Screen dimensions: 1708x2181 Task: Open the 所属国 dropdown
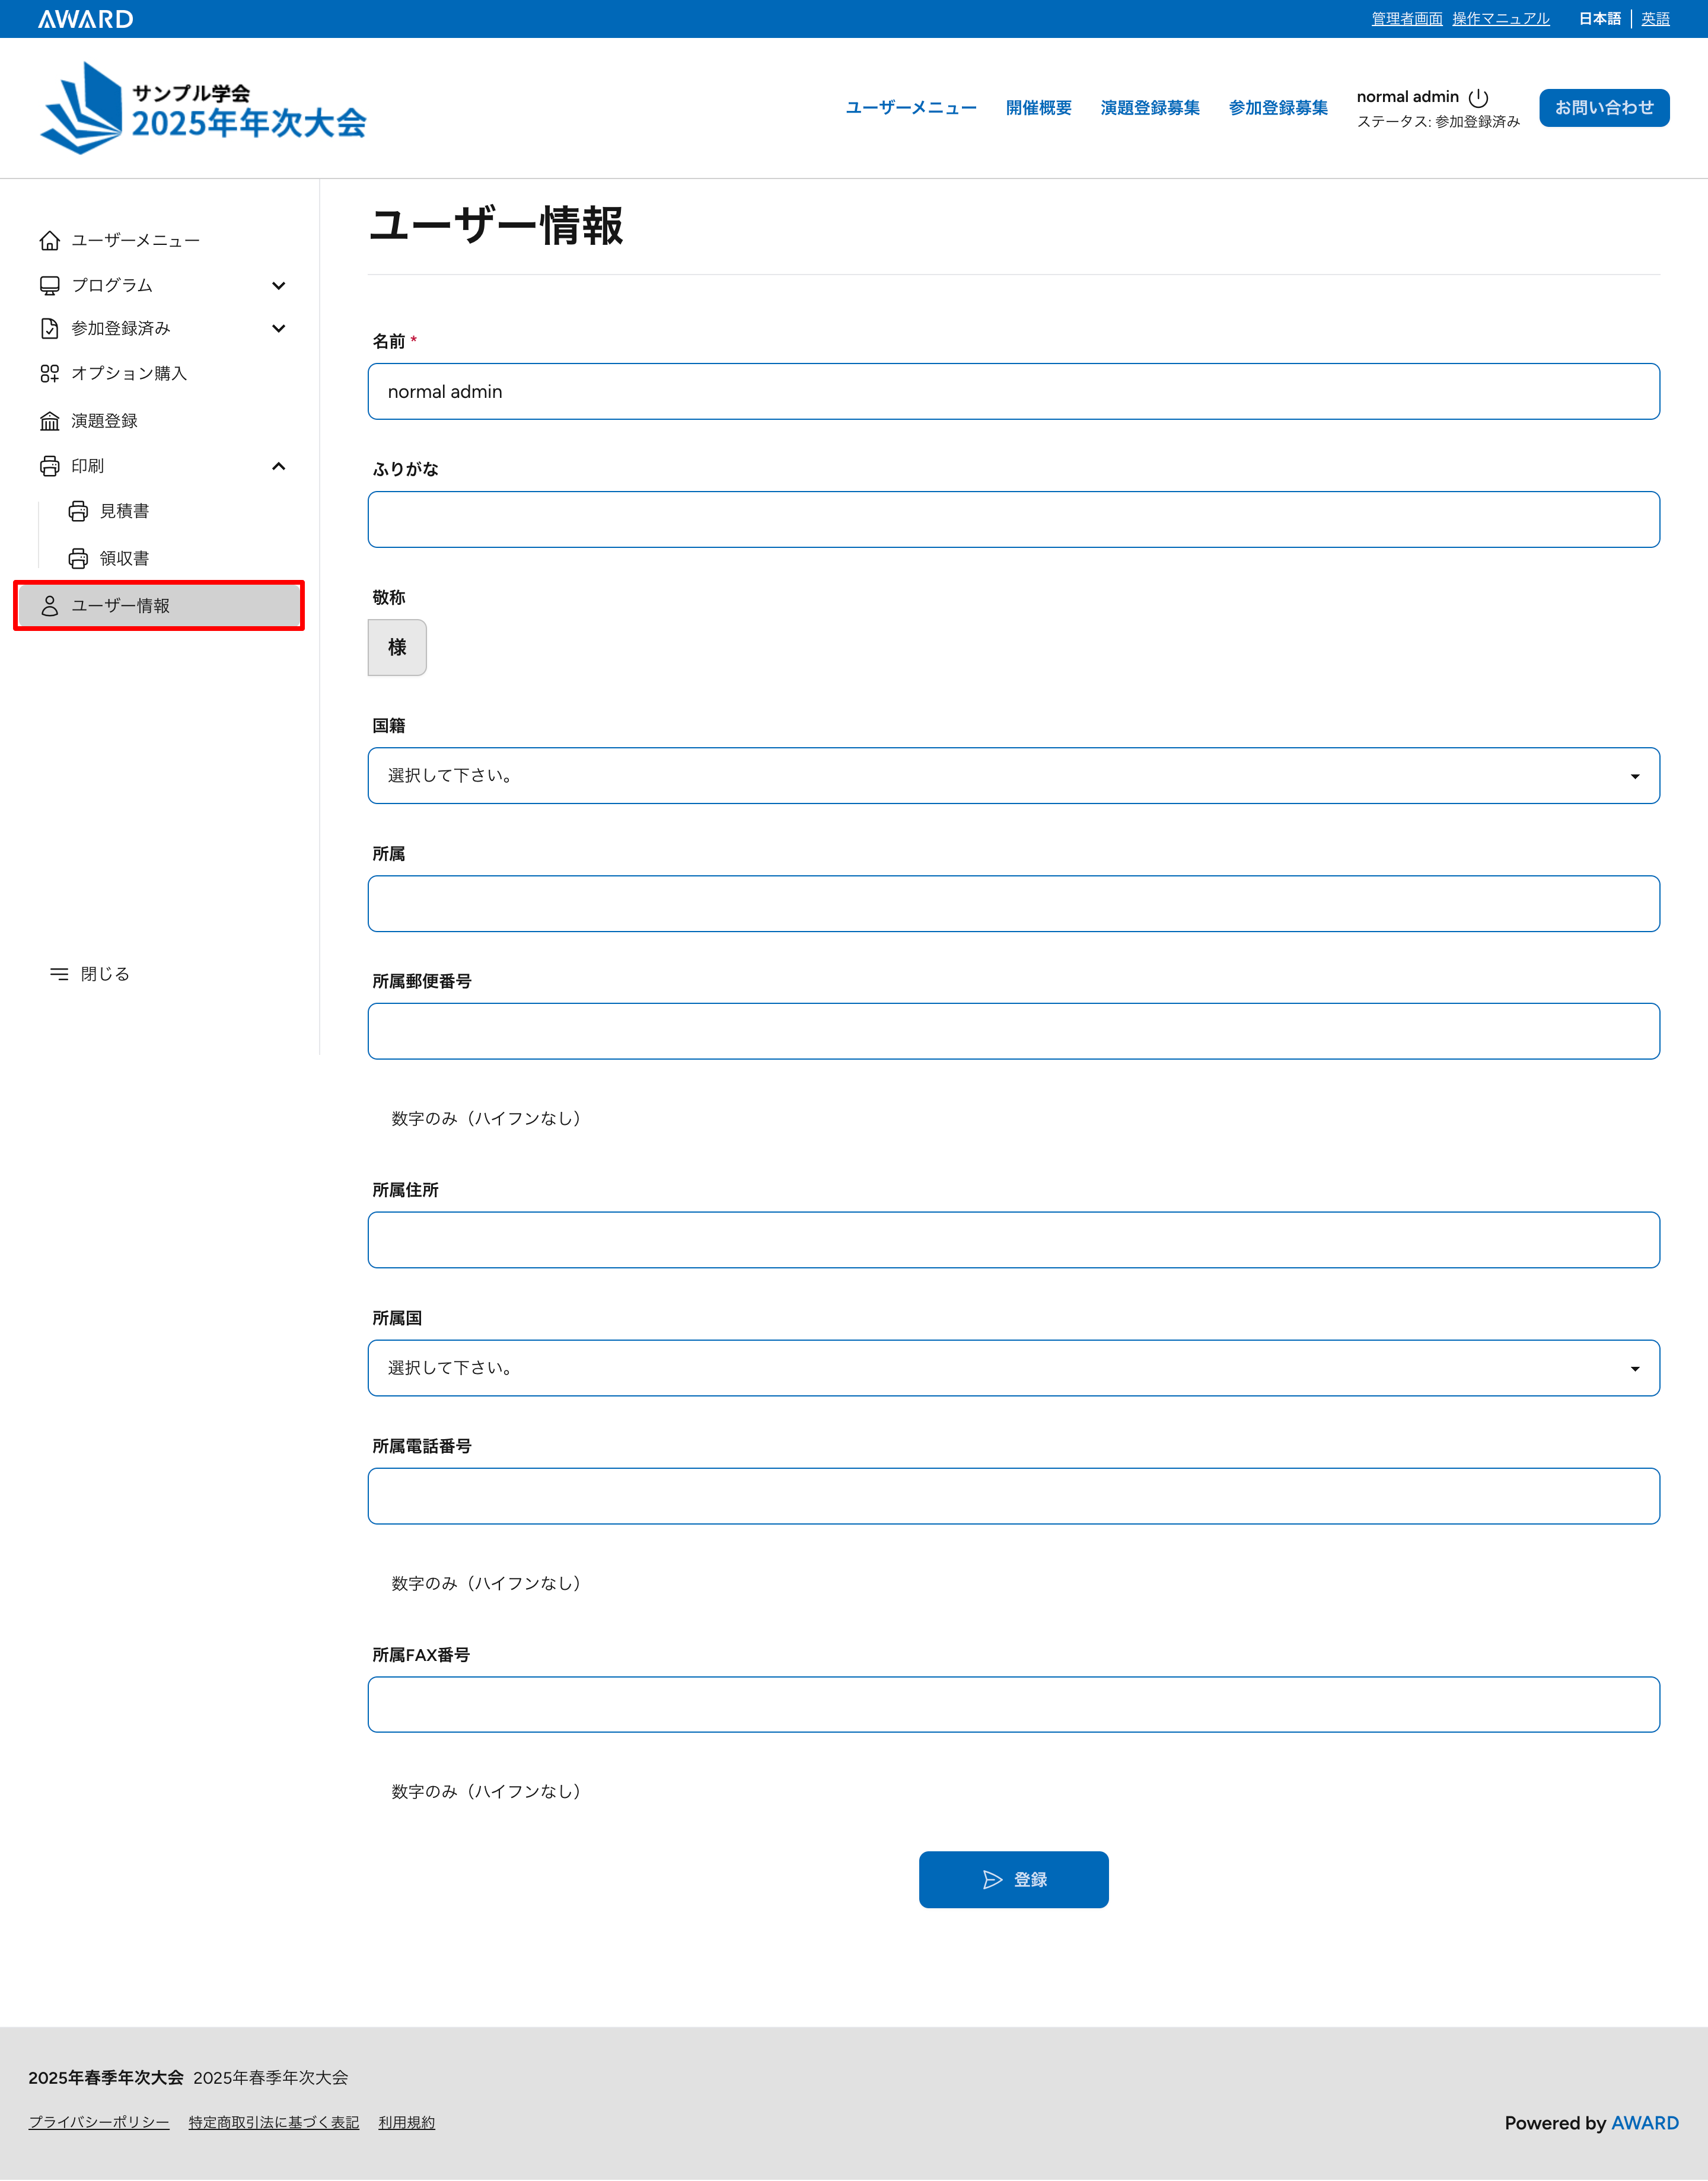1013,1368
